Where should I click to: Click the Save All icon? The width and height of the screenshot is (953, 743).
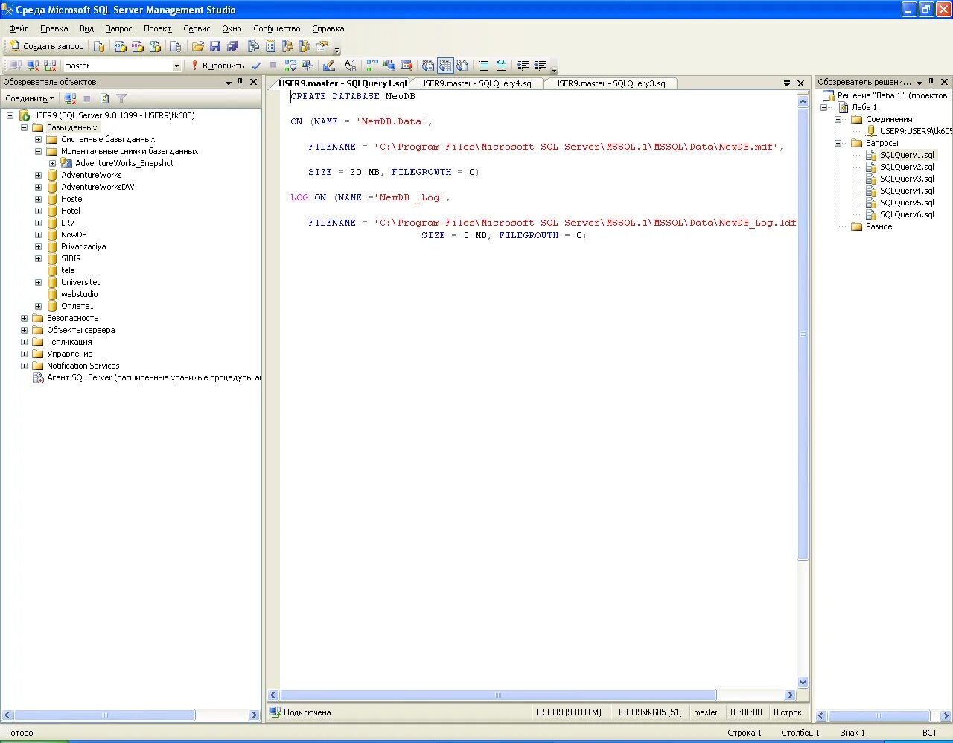(232, 46)
